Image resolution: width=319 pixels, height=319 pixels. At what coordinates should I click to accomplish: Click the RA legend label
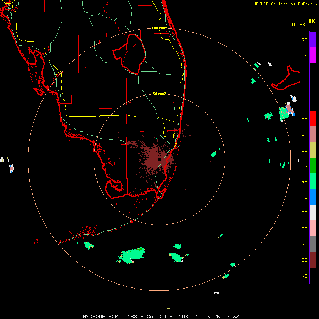[x=304, y=181]
